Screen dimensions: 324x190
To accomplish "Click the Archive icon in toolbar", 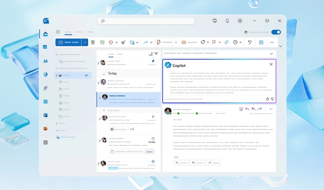I will coord(102,42).
